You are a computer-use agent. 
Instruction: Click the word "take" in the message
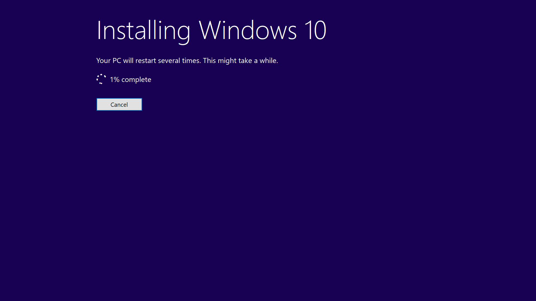click(245, 61)
